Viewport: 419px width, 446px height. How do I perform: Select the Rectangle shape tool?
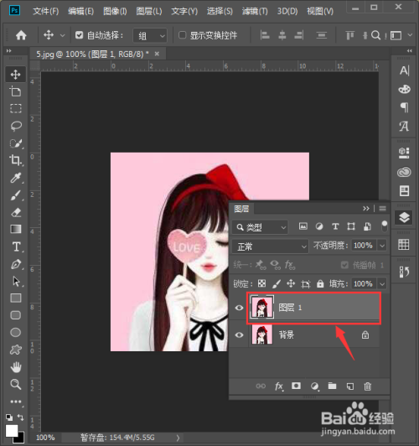tap(16, 298)
